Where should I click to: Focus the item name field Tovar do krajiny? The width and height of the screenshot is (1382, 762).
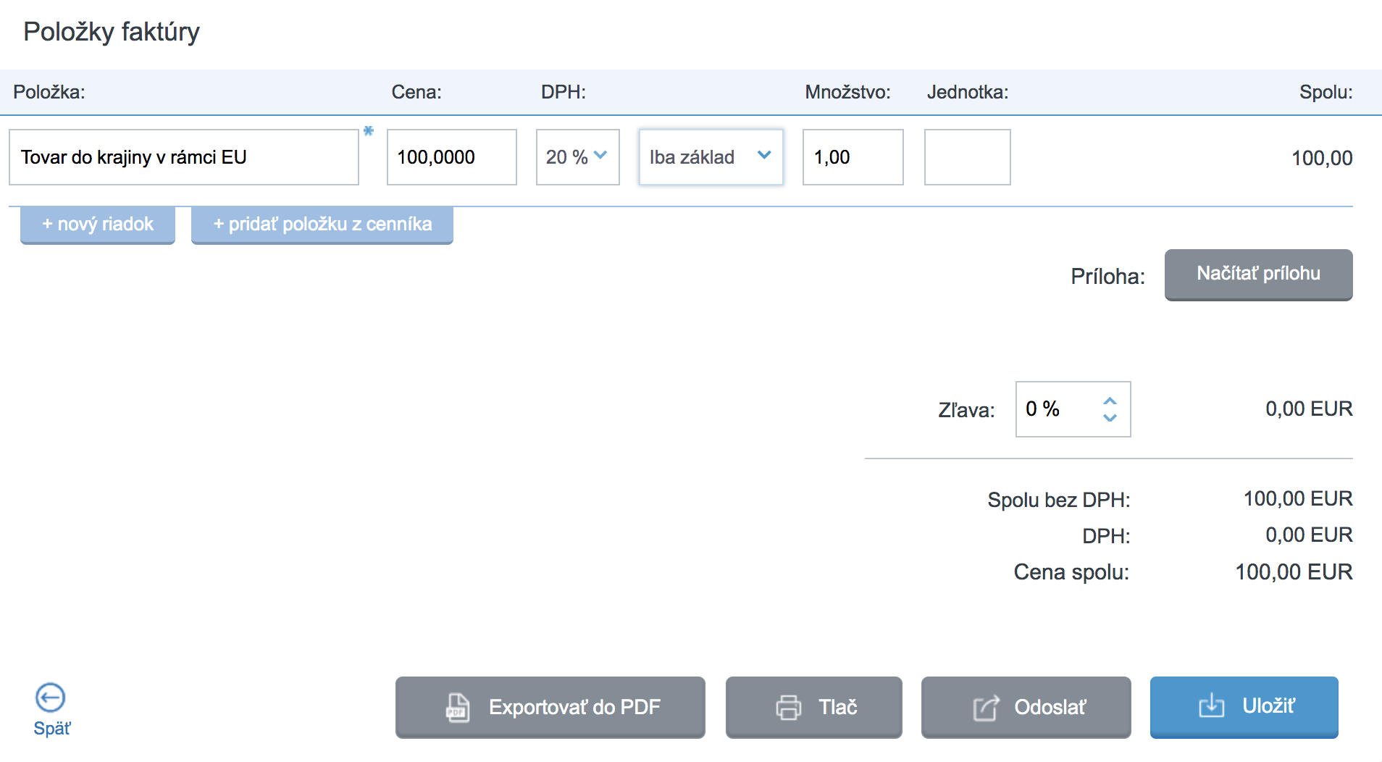click(x=184, y=157)
